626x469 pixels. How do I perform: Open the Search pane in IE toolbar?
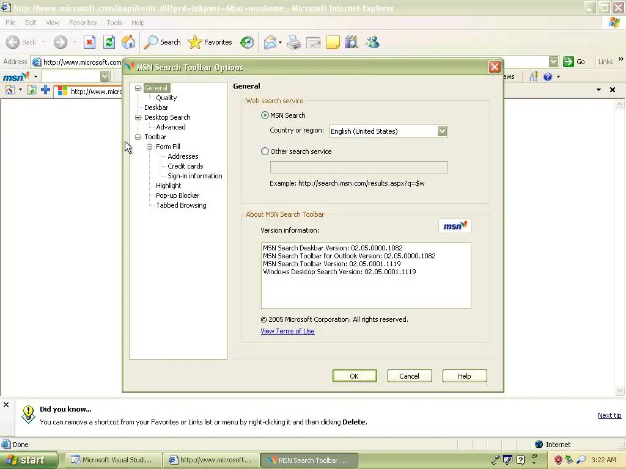[x=162, y=42]
